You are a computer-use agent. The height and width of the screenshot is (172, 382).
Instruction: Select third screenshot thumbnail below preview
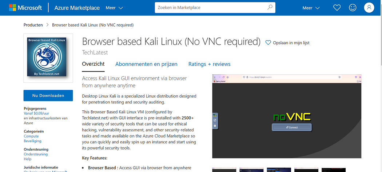click(279, 169)
